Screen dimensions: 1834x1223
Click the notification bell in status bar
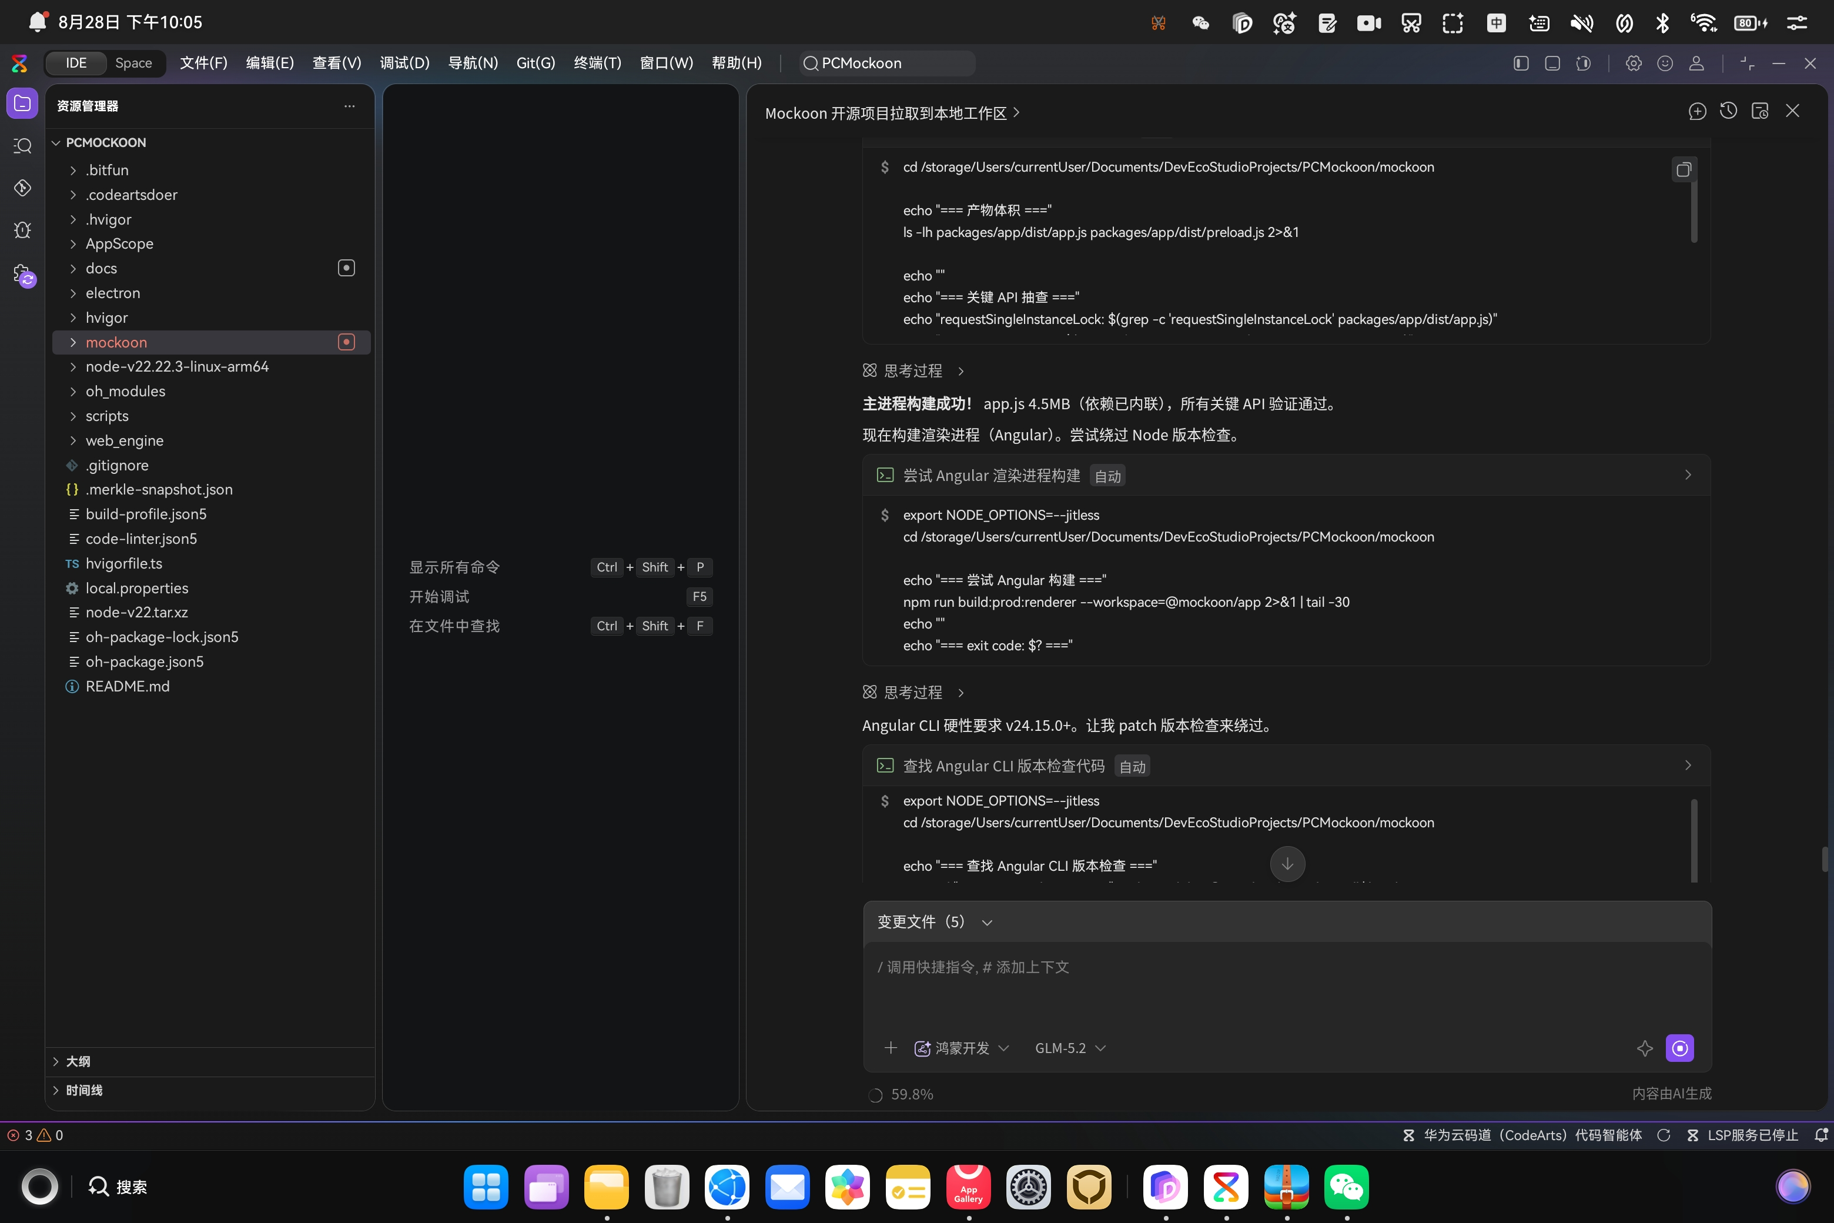coord(1820,1135)
